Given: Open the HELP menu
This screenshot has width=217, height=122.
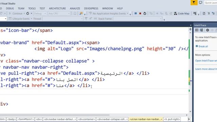Looking at the screenshot, I should click(120, 8).
